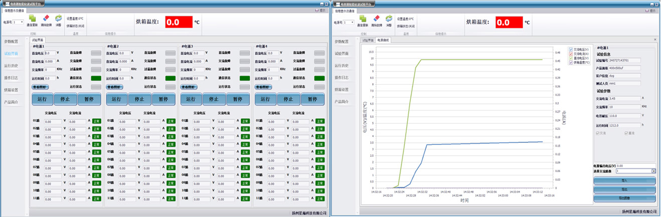Click 直流电压 input field of #电源2
The height and width of the screenshot is (217, 661).
click(x=124, y=53)
